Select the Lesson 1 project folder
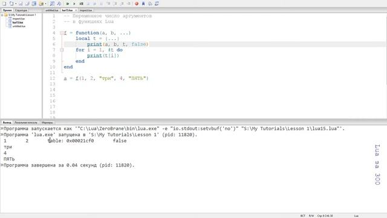The width and height of the screenshot is (387, 218). click(x=22, y=15)
